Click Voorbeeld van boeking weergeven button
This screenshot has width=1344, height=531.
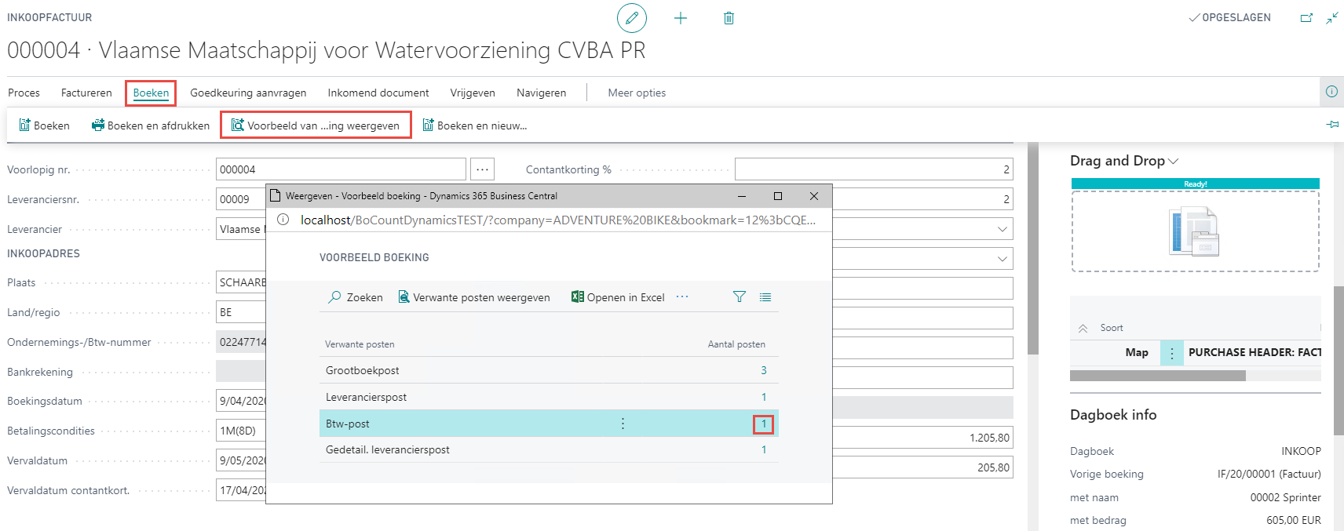coord(316,125)
